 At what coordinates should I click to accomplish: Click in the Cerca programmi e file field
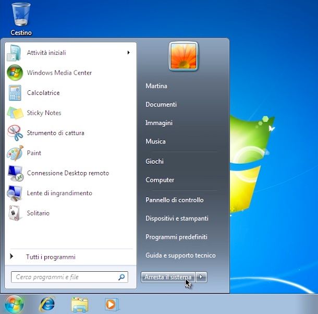pyautogui.click(x=69, y=277)
